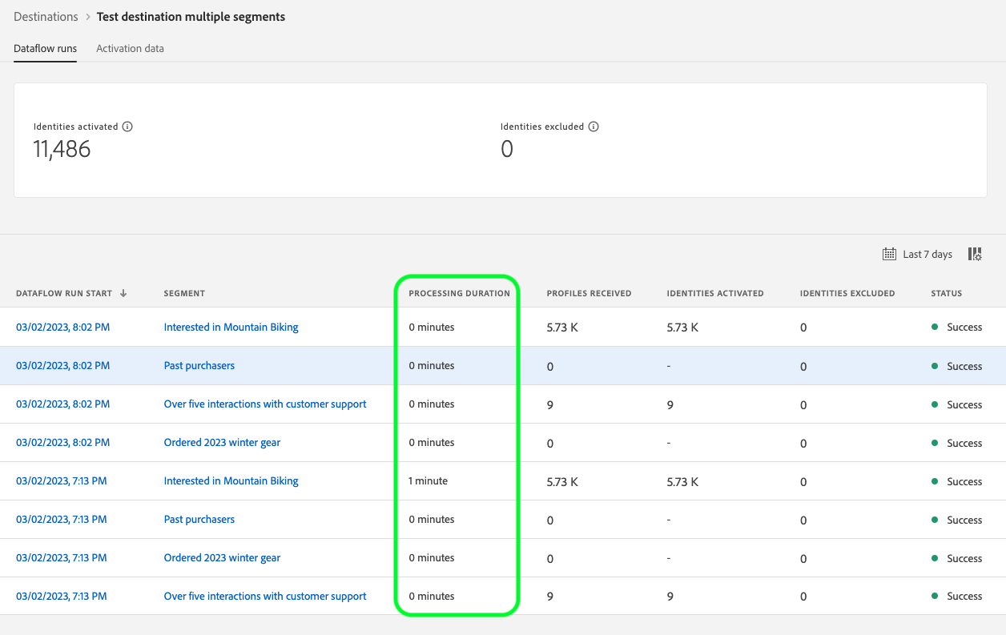The image size is (1006, 635).
Task: Click the Processing Duration column header
Action: click(459, 293)
